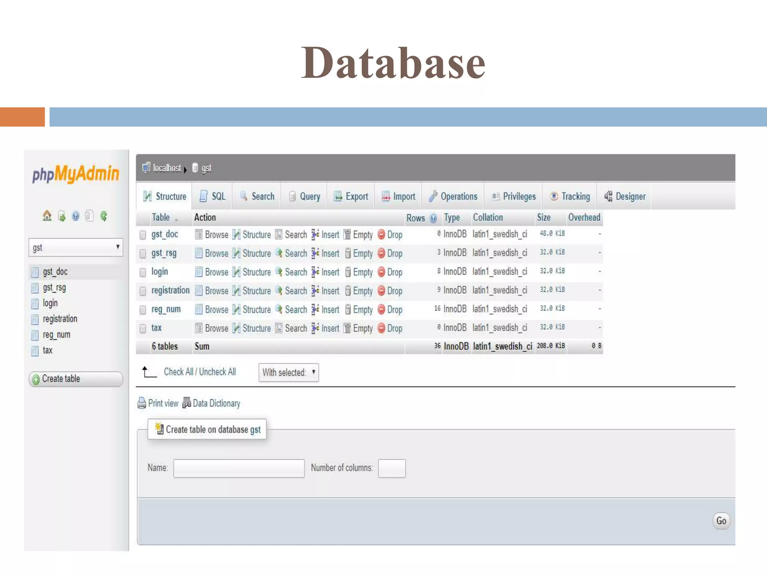Open the Designer tab

click(x=625, y=196)
